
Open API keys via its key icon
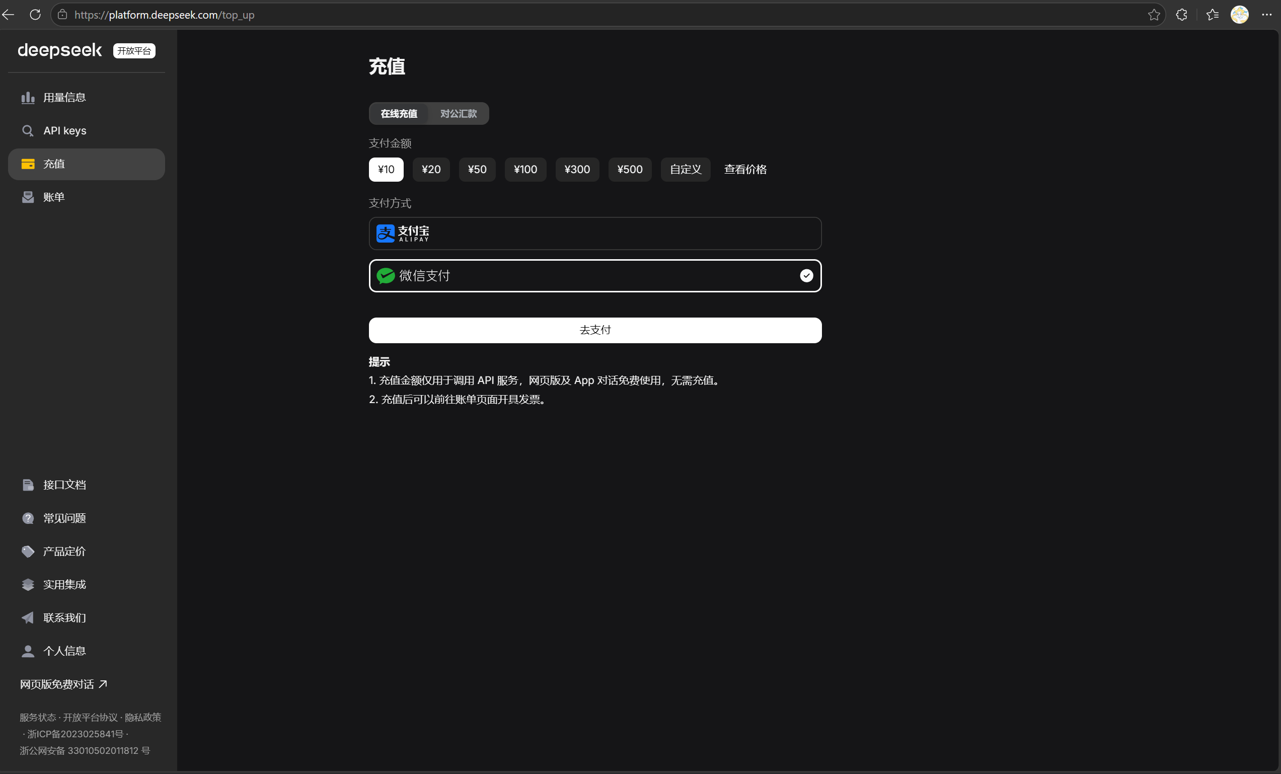[x=28, y=130]
